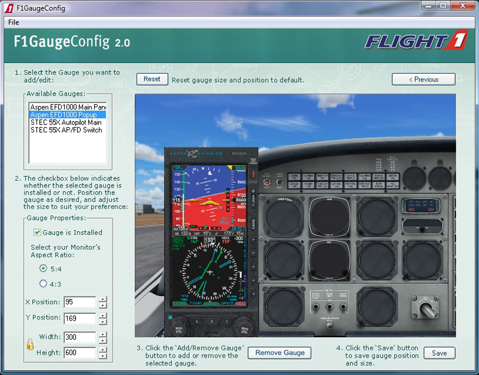Open the File menu

pyautogui.click(x=13, y=22)
